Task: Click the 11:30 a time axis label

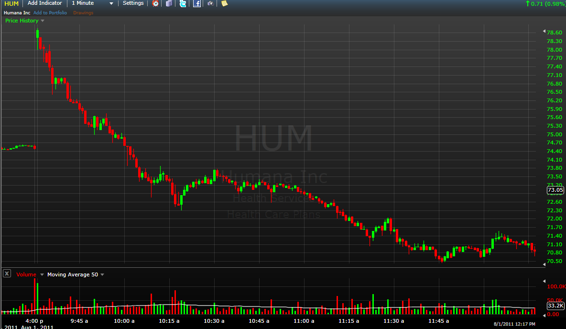Action: tap(394, 321)
